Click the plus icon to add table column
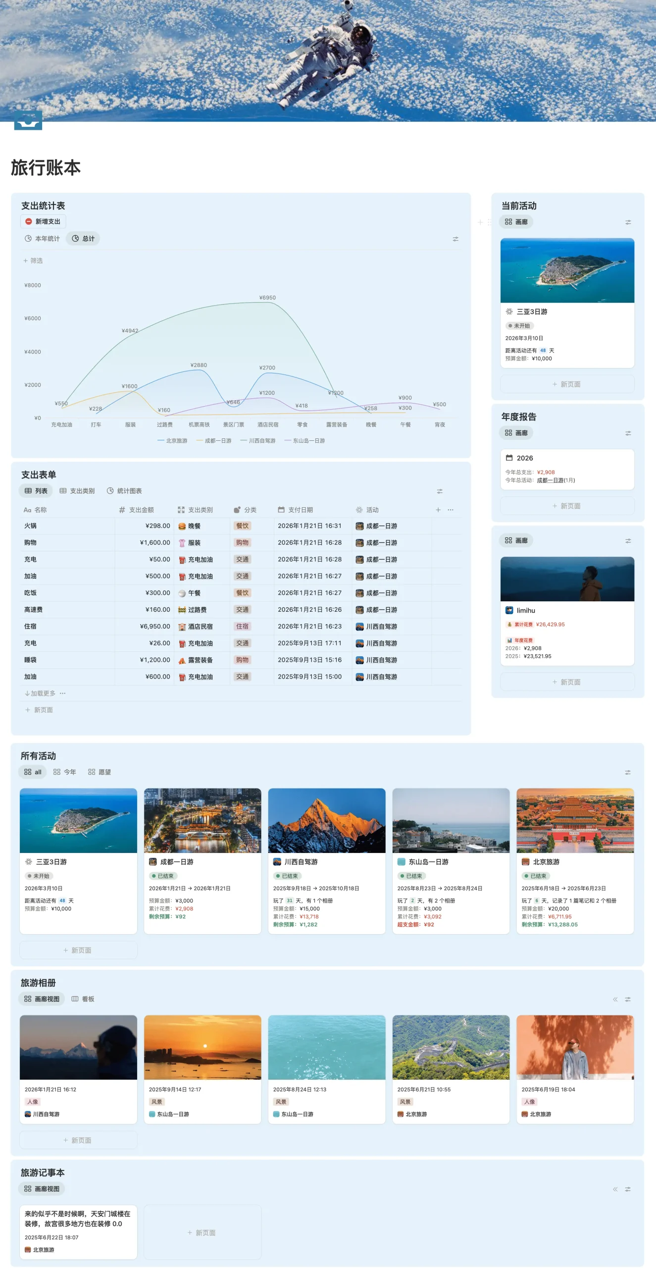This screenshot has height=1268, width=656. click(438, 510)
